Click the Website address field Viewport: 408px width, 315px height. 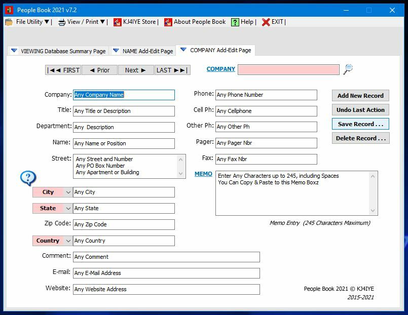click(166, 289)
